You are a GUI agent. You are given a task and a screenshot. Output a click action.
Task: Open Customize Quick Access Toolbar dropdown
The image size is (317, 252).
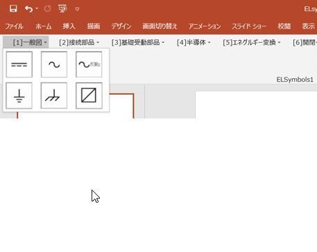pyautogui.click(x=77, y=9)
